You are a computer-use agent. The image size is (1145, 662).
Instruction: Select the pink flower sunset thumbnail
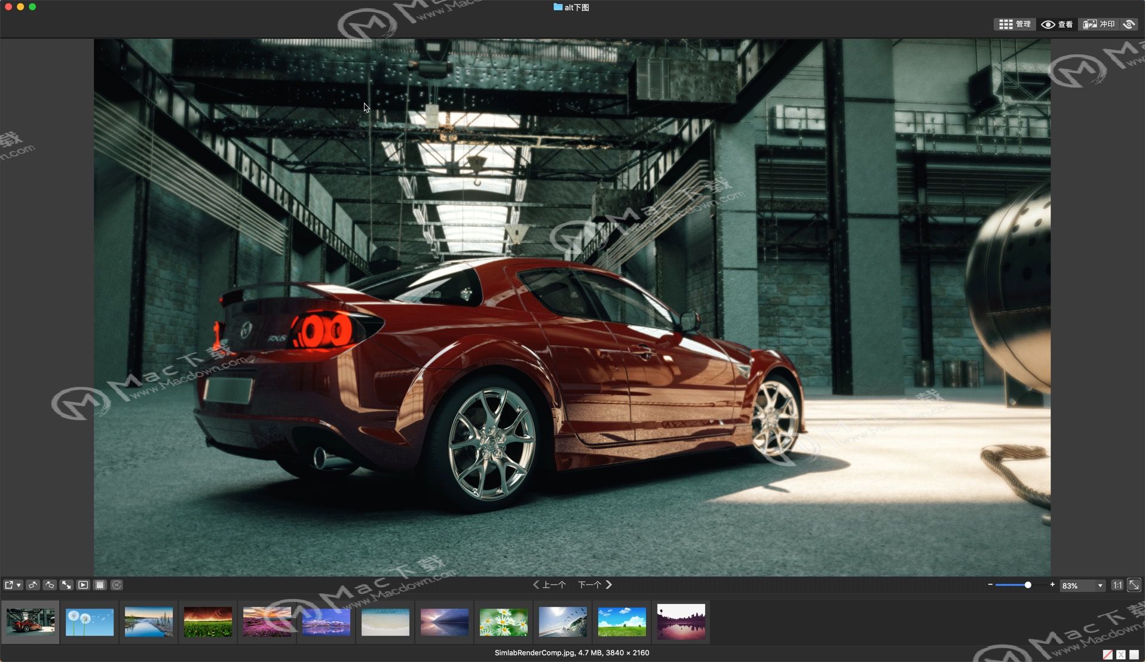pos(267,622)
